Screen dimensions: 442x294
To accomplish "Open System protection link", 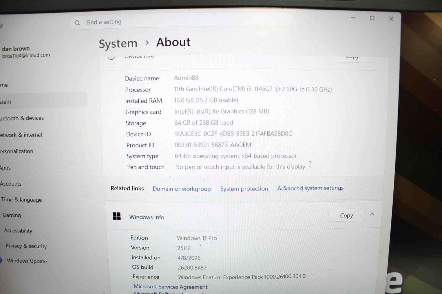I will tap(244, 189).
